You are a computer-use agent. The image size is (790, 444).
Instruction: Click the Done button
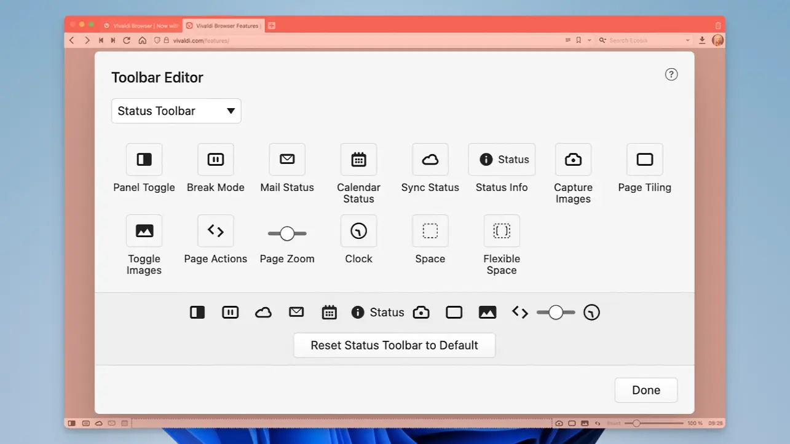pyautogui.click(x=646, y=390)
